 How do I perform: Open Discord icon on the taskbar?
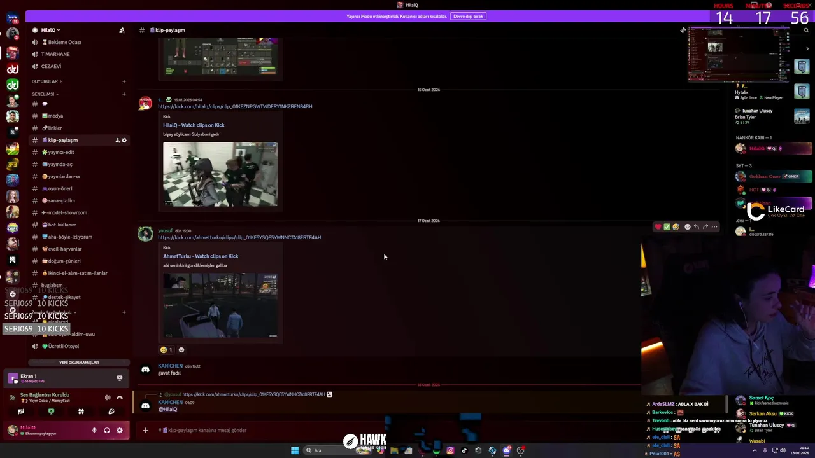pyautogui.click(x=506, y=450)
